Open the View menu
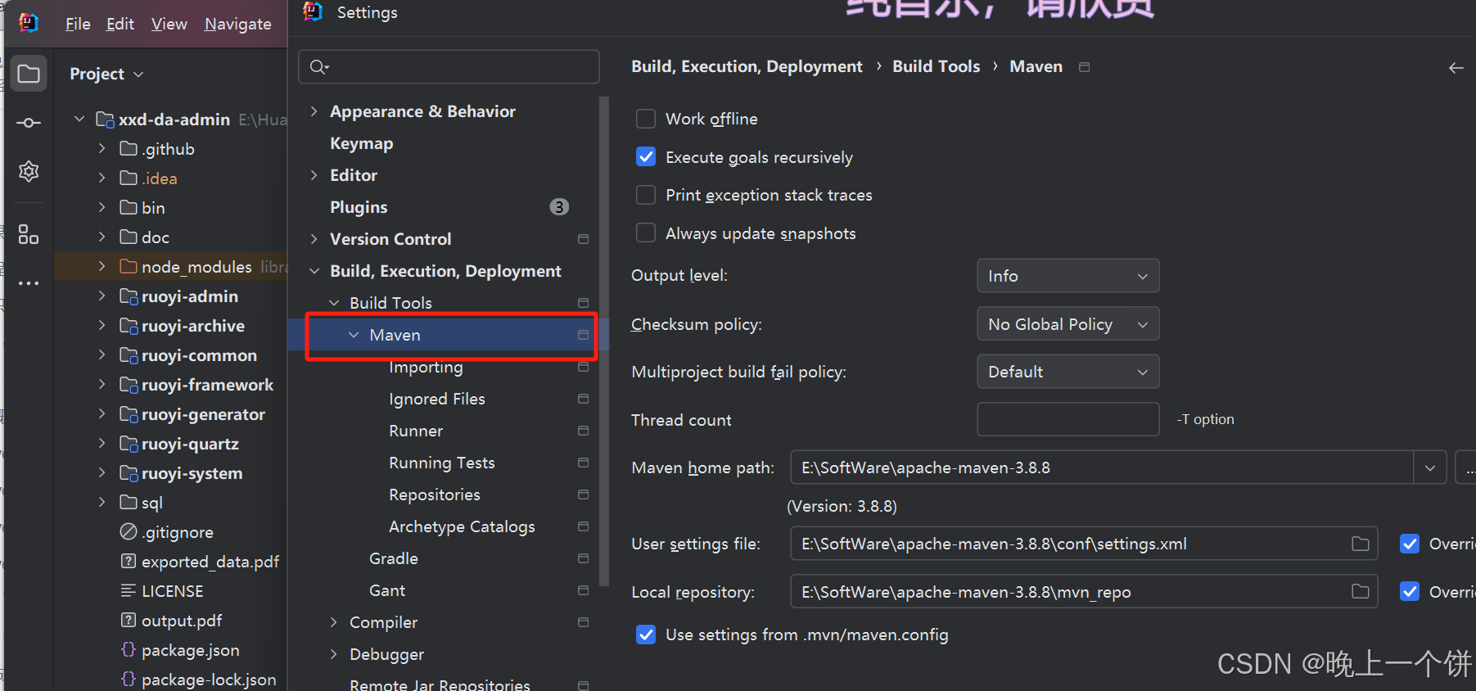The width and height of the screenshot is (1476, 691). [x=169, y=24]
